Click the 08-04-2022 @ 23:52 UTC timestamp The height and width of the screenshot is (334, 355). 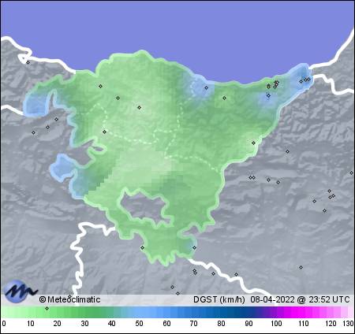(x=300, y=299)
